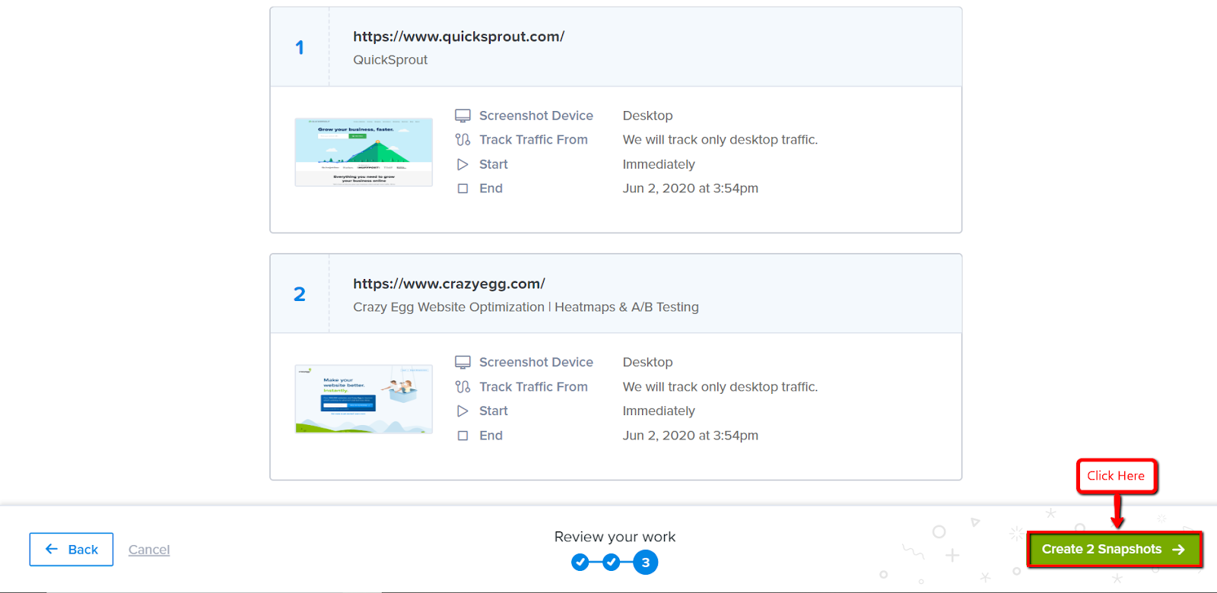Click the Start label in QuickSprout card
This screenshot has height=593, width=1217.
494,164
